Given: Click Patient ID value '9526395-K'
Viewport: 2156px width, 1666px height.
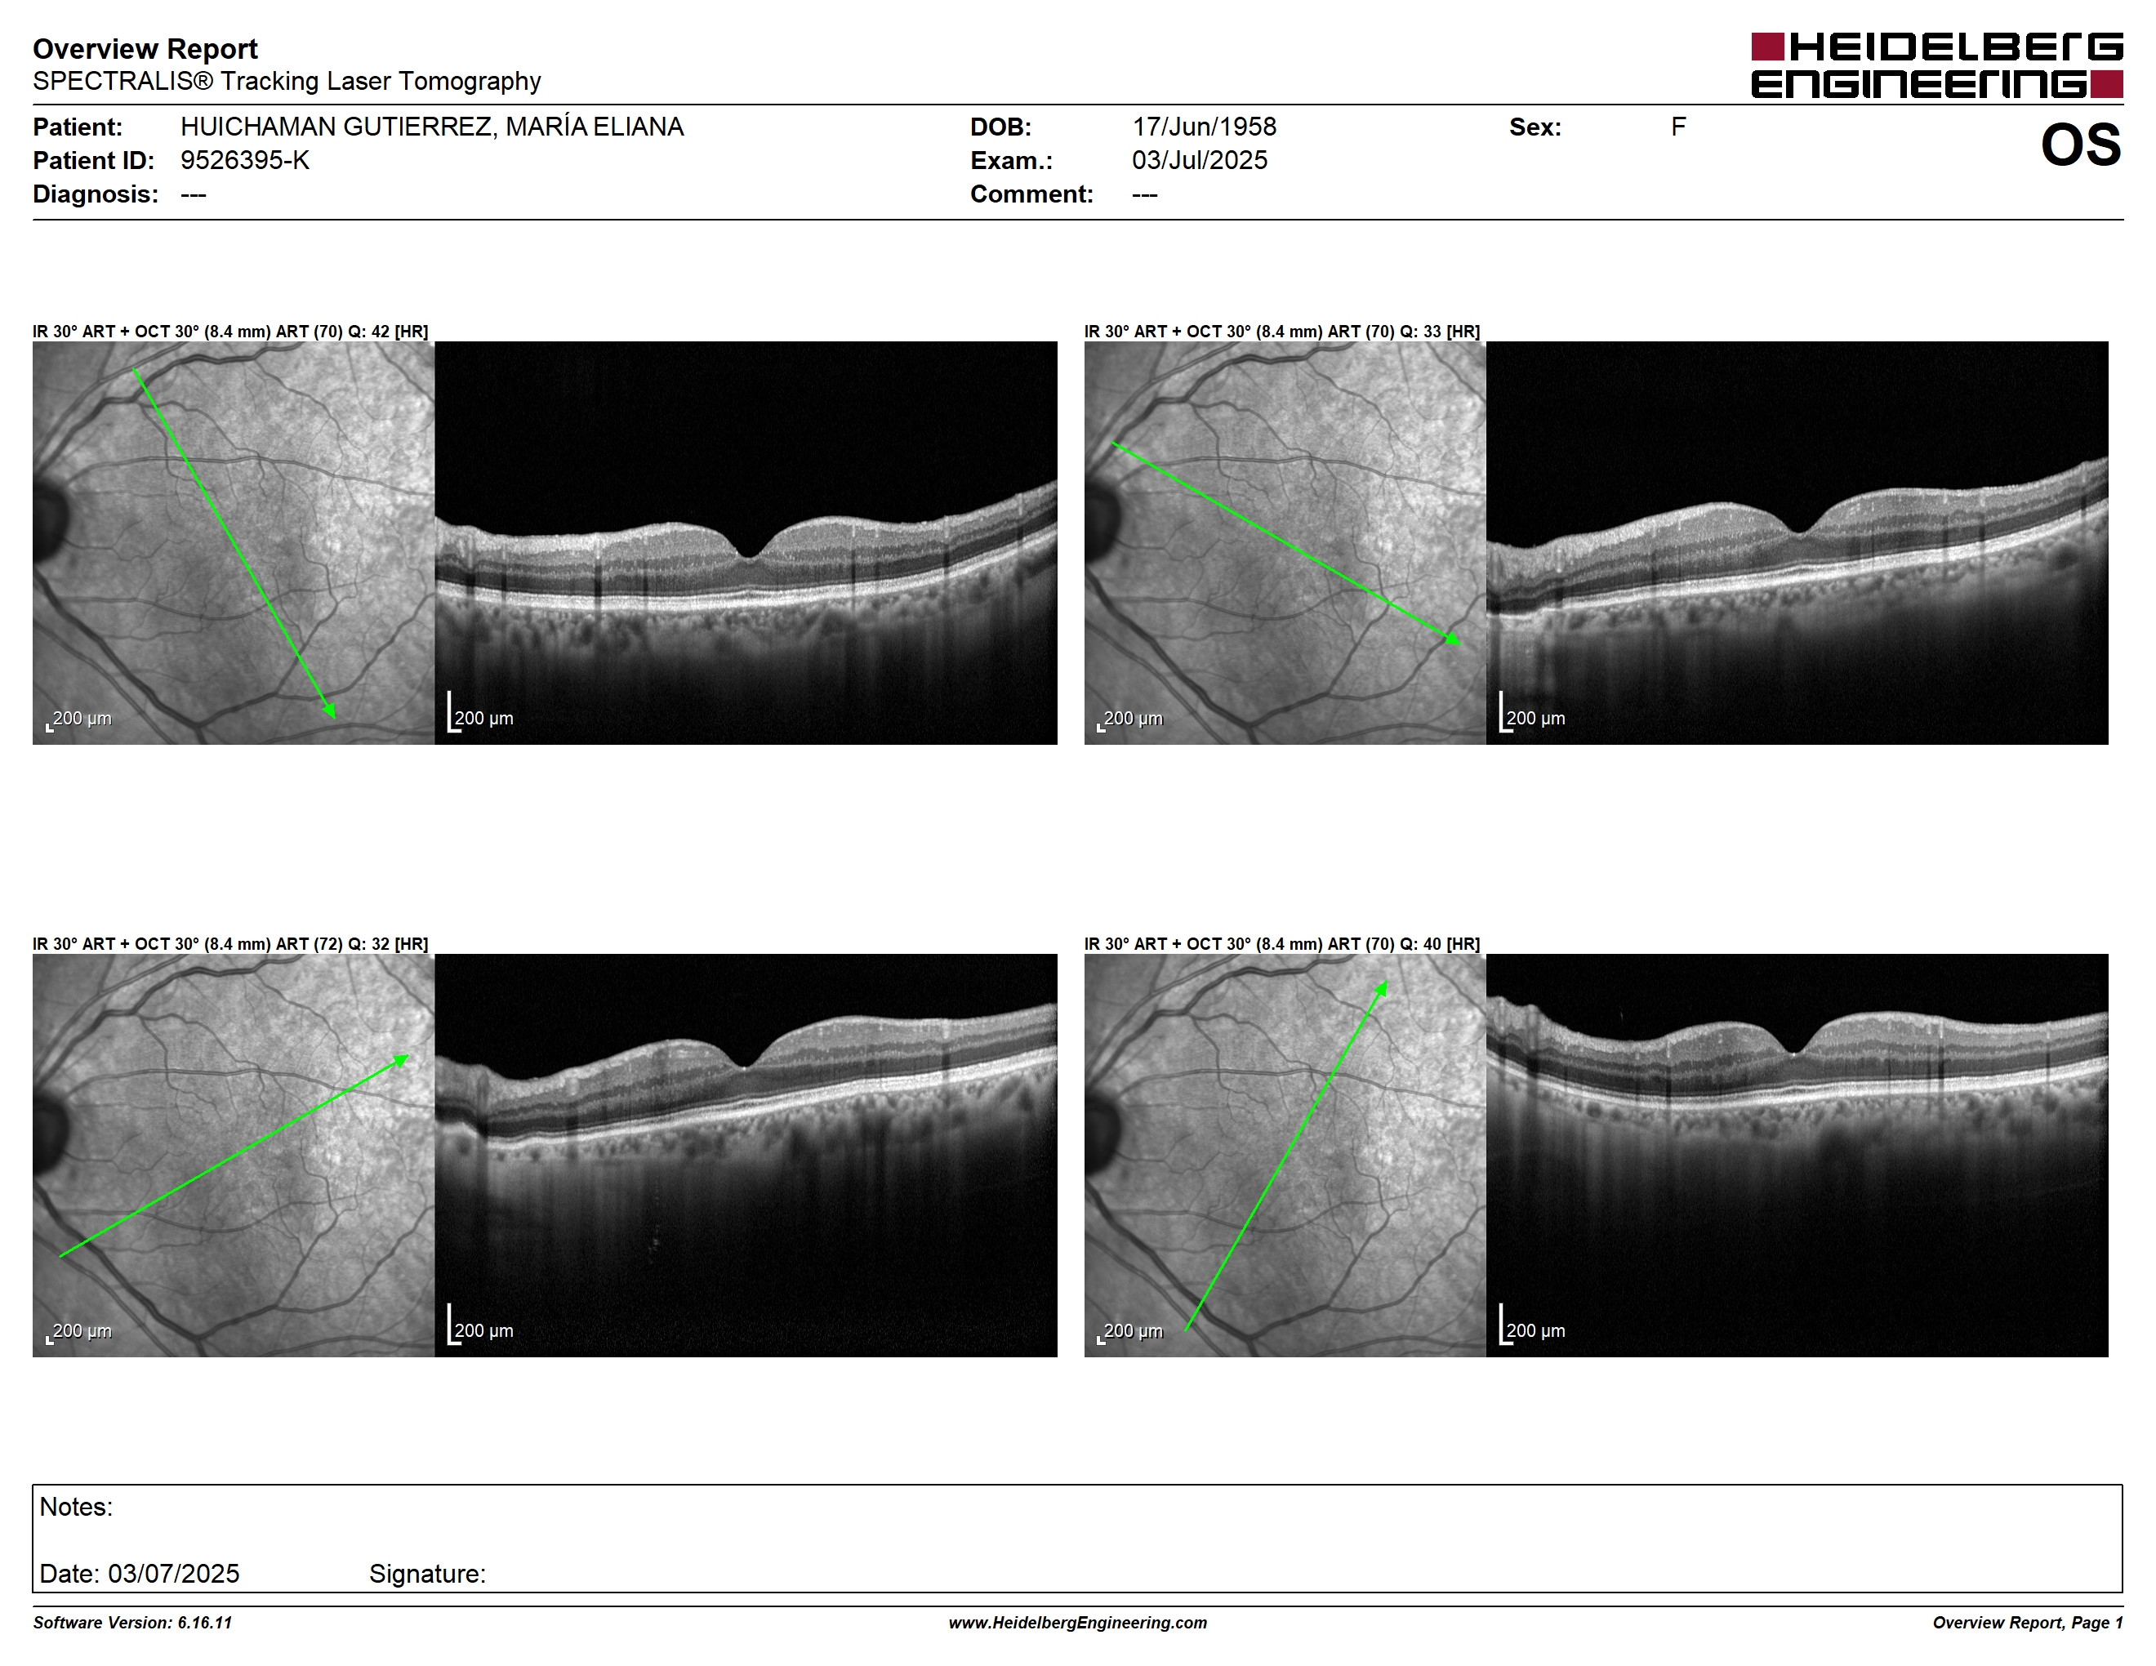Looking at the screenshot, I should click(245, 160).
